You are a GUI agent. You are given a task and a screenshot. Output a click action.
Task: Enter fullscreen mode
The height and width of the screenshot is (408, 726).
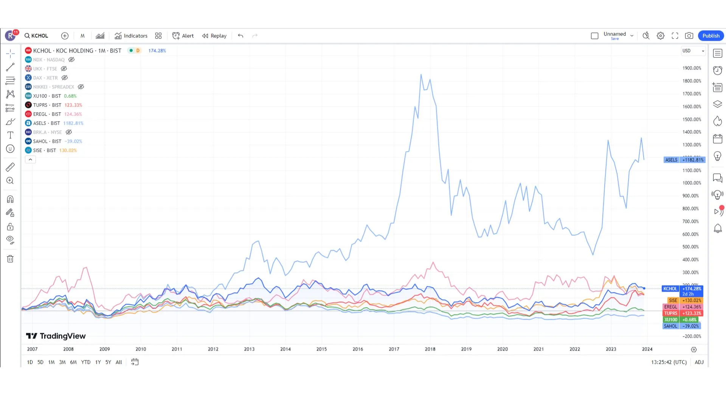675,36
